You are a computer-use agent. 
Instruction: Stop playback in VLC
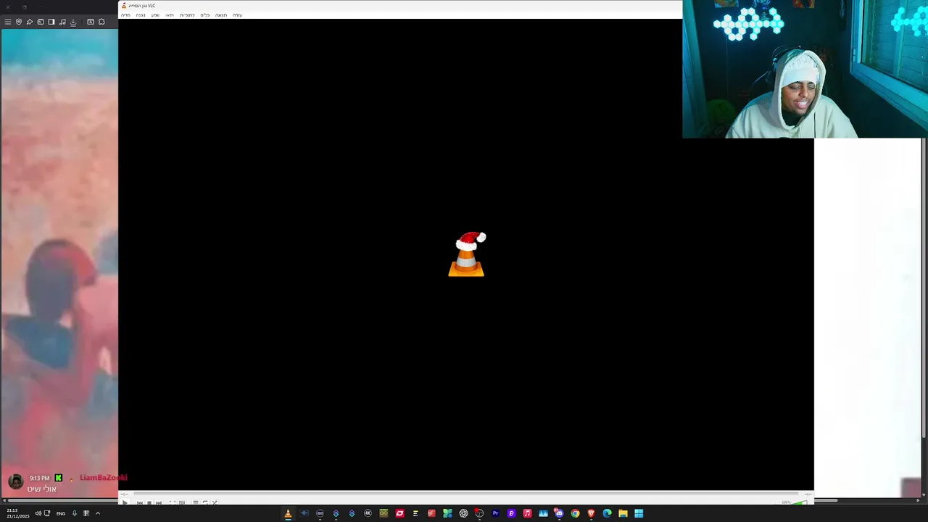[149, 502]
